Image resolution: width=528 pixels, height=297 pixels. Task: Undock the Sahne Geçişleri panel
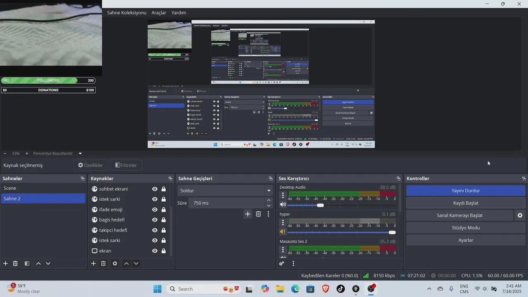[x=271, y=179]
